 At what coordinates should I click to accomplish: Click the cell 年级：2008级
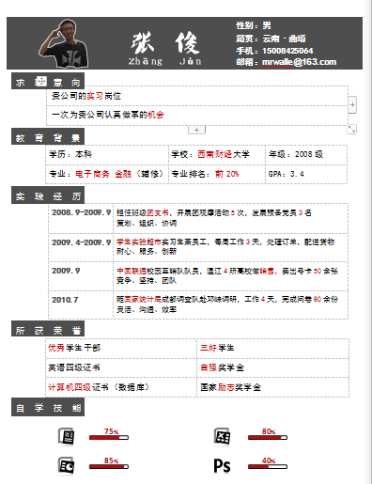click(306, 154)
